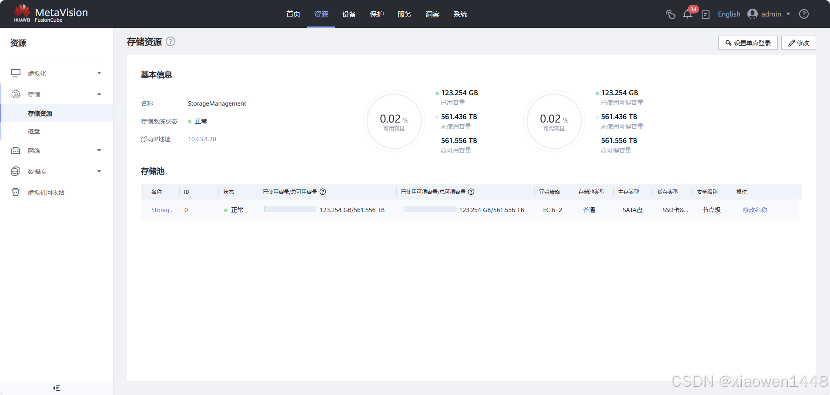Click help icon beside 已使用可得容量/总可得容量 header
This screenshot has height=395, width=830.
pos(471,192)
